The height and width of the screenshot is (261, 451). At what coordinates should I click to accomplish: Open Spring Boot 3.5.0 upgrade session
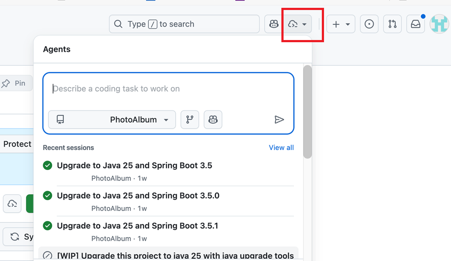tap(138, 196)
